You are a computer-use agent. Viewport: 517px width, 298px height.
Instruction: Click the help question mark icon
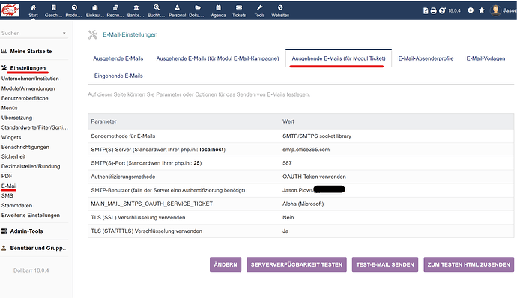tap(442, 10)
